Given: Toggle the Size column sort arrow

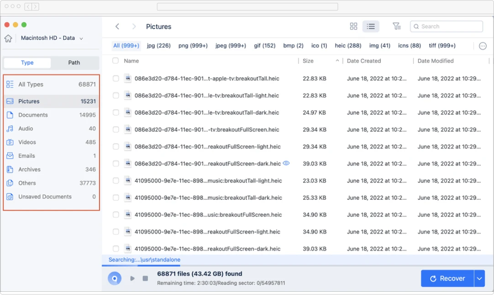Looking at the screenshot, I should point(336,60).
